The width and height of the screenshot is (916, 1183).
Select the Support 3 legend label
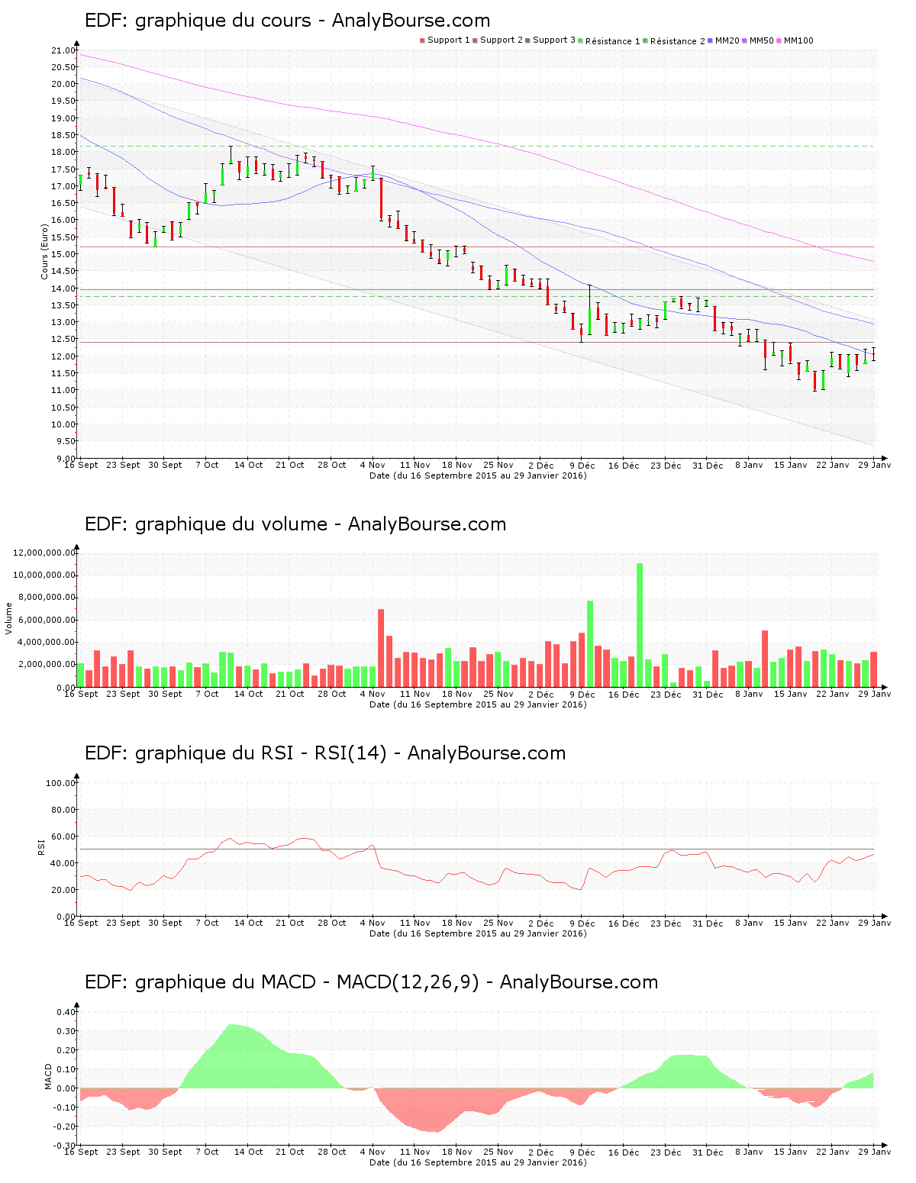[x=554, y=40]
